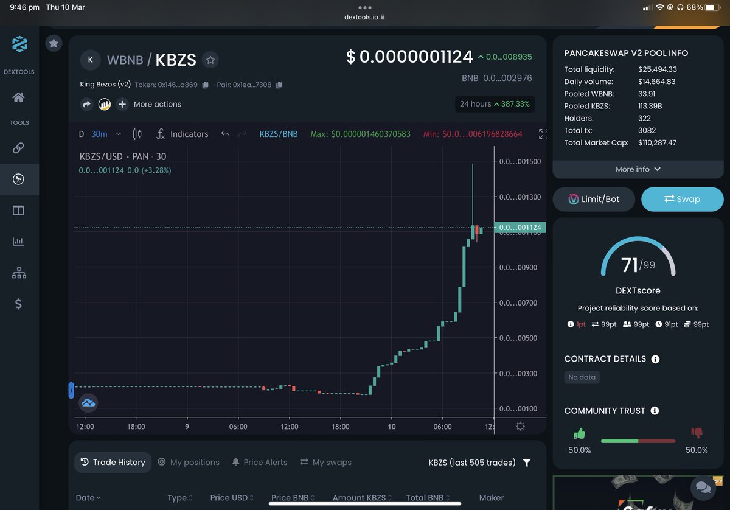
Task: Open chart settings gear at axis corner
Action: 520,426
